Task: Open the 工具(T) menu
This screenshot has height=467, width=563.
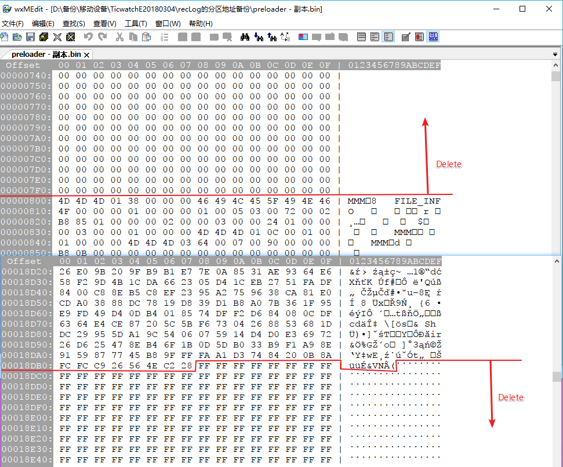Action: pos(136,24)
